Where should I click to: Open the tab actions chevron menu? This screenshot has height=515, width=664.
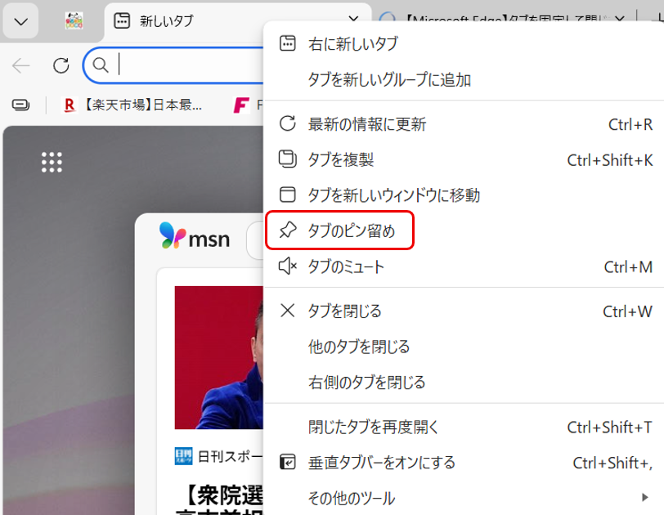point(22,21)
